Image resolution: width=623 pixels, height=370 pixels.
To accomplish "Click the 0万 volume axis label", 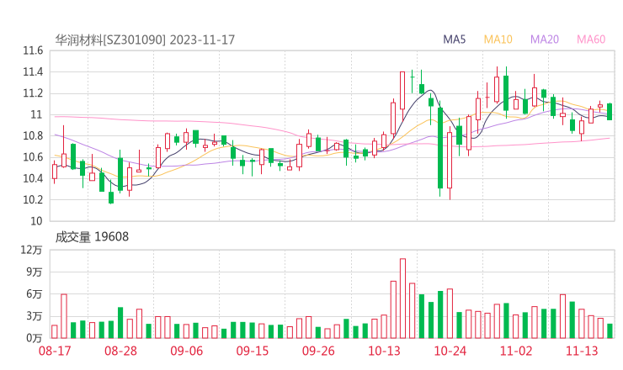I will pyautogui.click(x=35, y=338).
